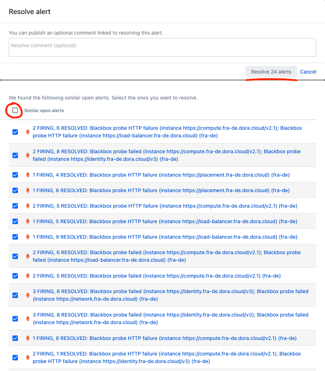This screenshot has height=371, width=325.
Task: Click flame icon of '3 FIRING, 6 RESOLVED' alert
Action: (28, 295)
